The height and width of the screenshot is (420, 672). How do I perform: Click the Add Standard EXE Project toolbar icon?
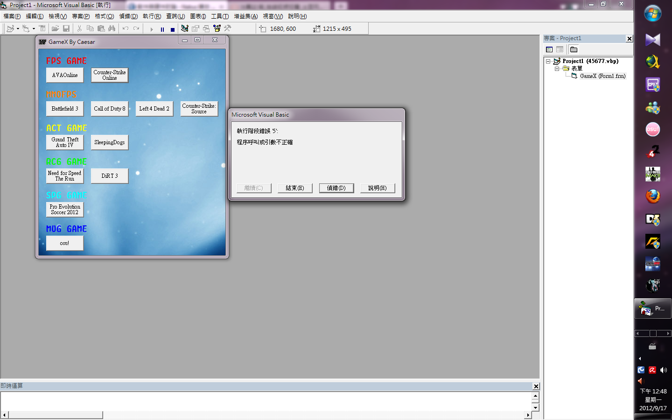pyautogui.click(x=10, y=29)
